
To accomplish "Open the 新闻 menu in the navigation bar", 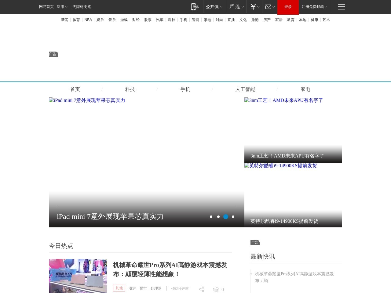I will pyautogui.click(x=64, y=20).
